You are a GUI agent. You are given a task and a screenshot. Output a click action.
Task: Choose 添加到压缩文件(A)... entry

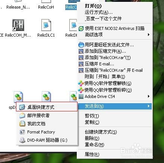(x=115, y=51)
